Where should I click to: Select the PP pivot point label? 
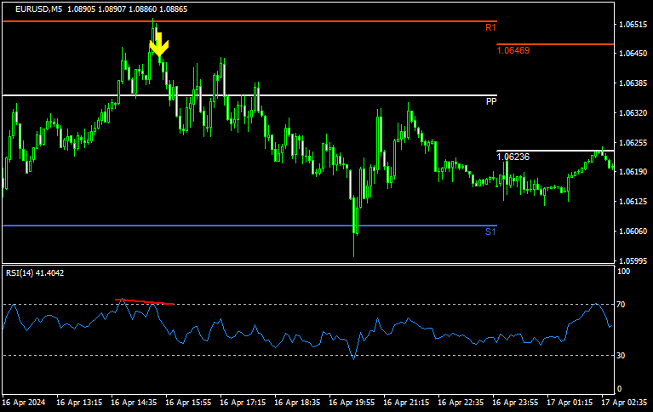[491, 101]
